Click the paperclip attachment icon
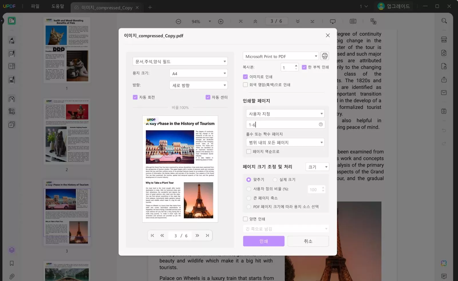The width and height of the screenshot is (458, 281). click(x=12, y=276)
